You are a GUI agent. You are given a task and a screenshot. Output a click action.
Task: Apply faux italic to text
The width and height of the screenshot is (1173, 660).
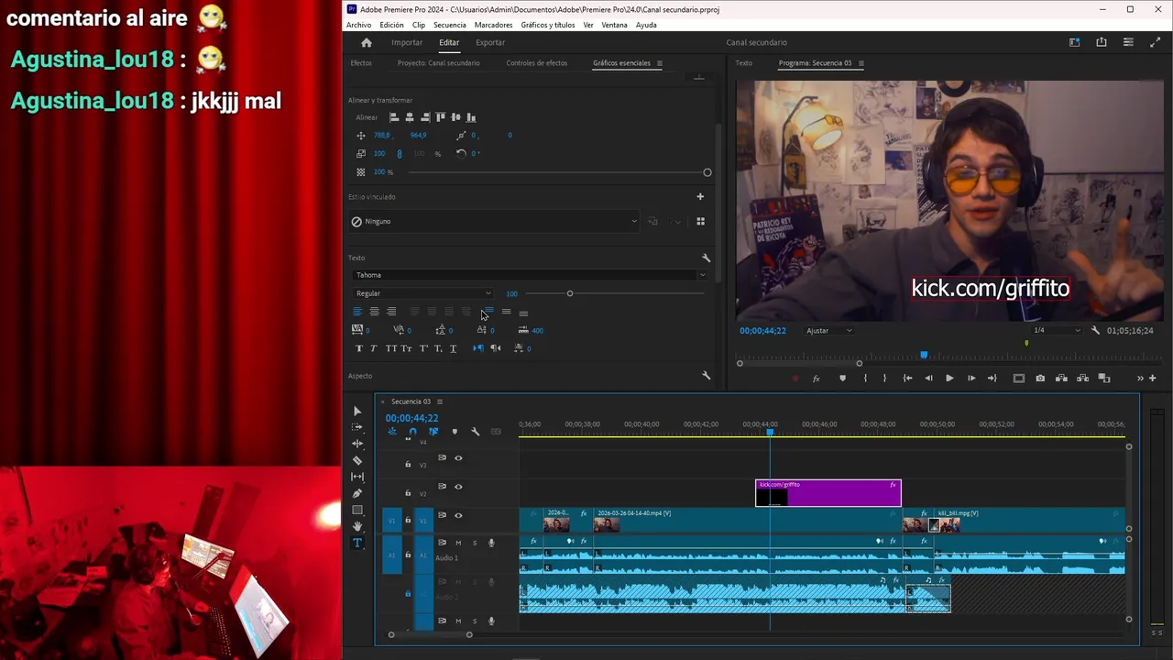point(373,348)
